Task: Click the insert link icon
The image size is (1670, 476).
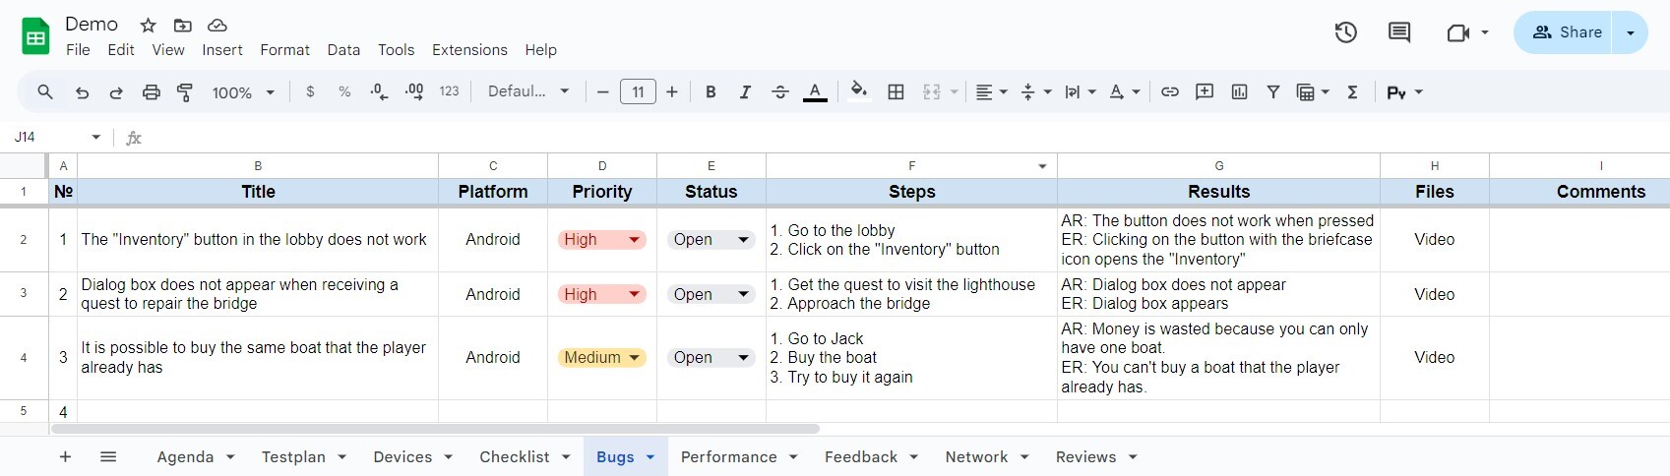Action: click(x=1169, y=92)
